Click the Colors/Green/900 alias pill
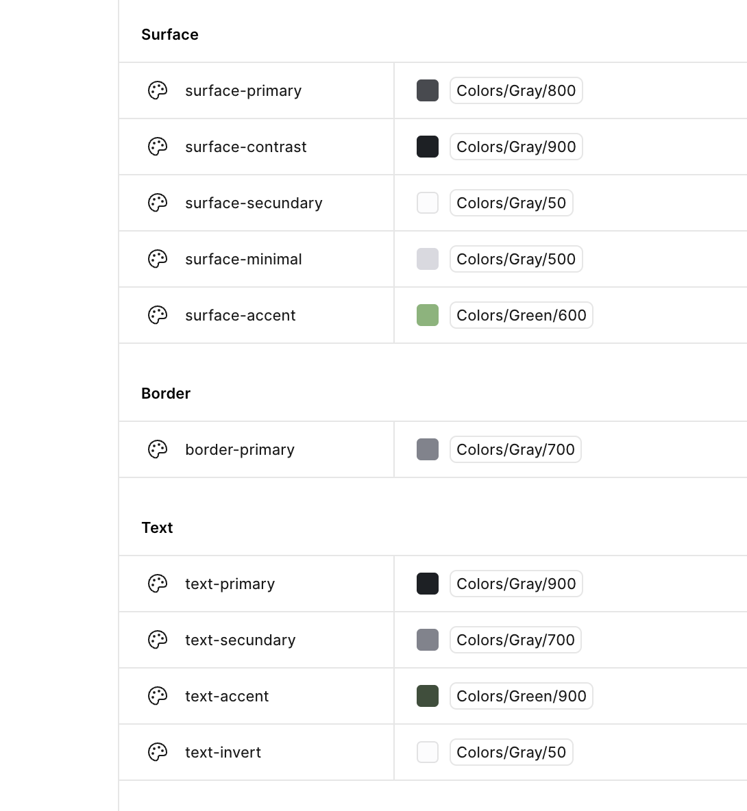 pyautogui.click(x=521, y=696)
